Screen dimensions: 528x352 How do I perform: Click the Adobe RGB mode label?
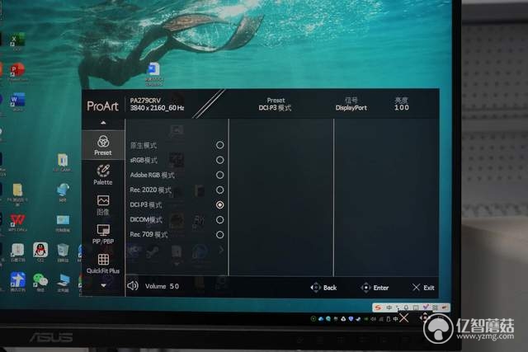pyautogui.click(x=152, y=175)
